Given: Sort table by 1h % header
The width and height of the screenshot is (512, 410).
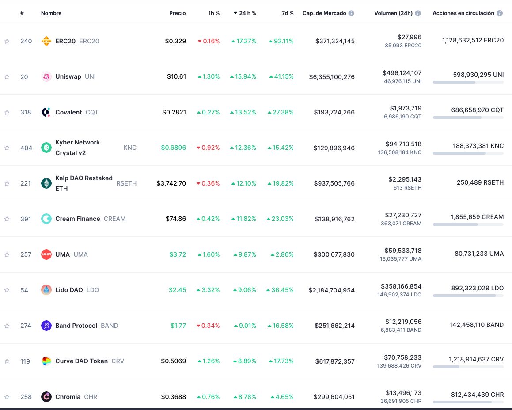Looking at the screenshot, I should [214, 13].
